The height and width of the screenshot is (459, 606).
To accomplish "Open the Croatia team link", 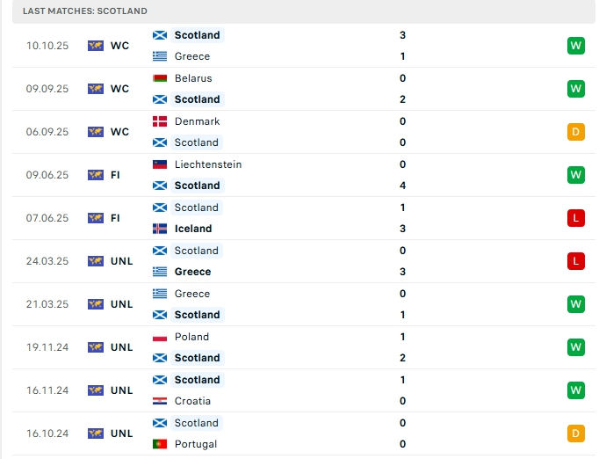I will 192,401.
